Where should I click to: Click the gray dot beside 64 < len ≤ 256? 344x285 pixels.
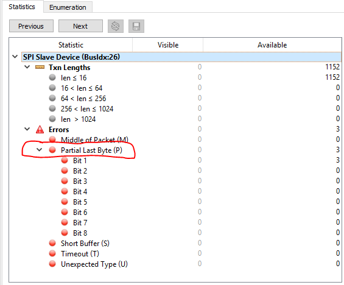52,98
